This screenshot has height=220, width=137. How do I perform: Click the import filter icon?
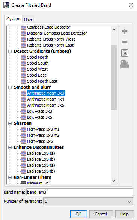coord(125,64)
